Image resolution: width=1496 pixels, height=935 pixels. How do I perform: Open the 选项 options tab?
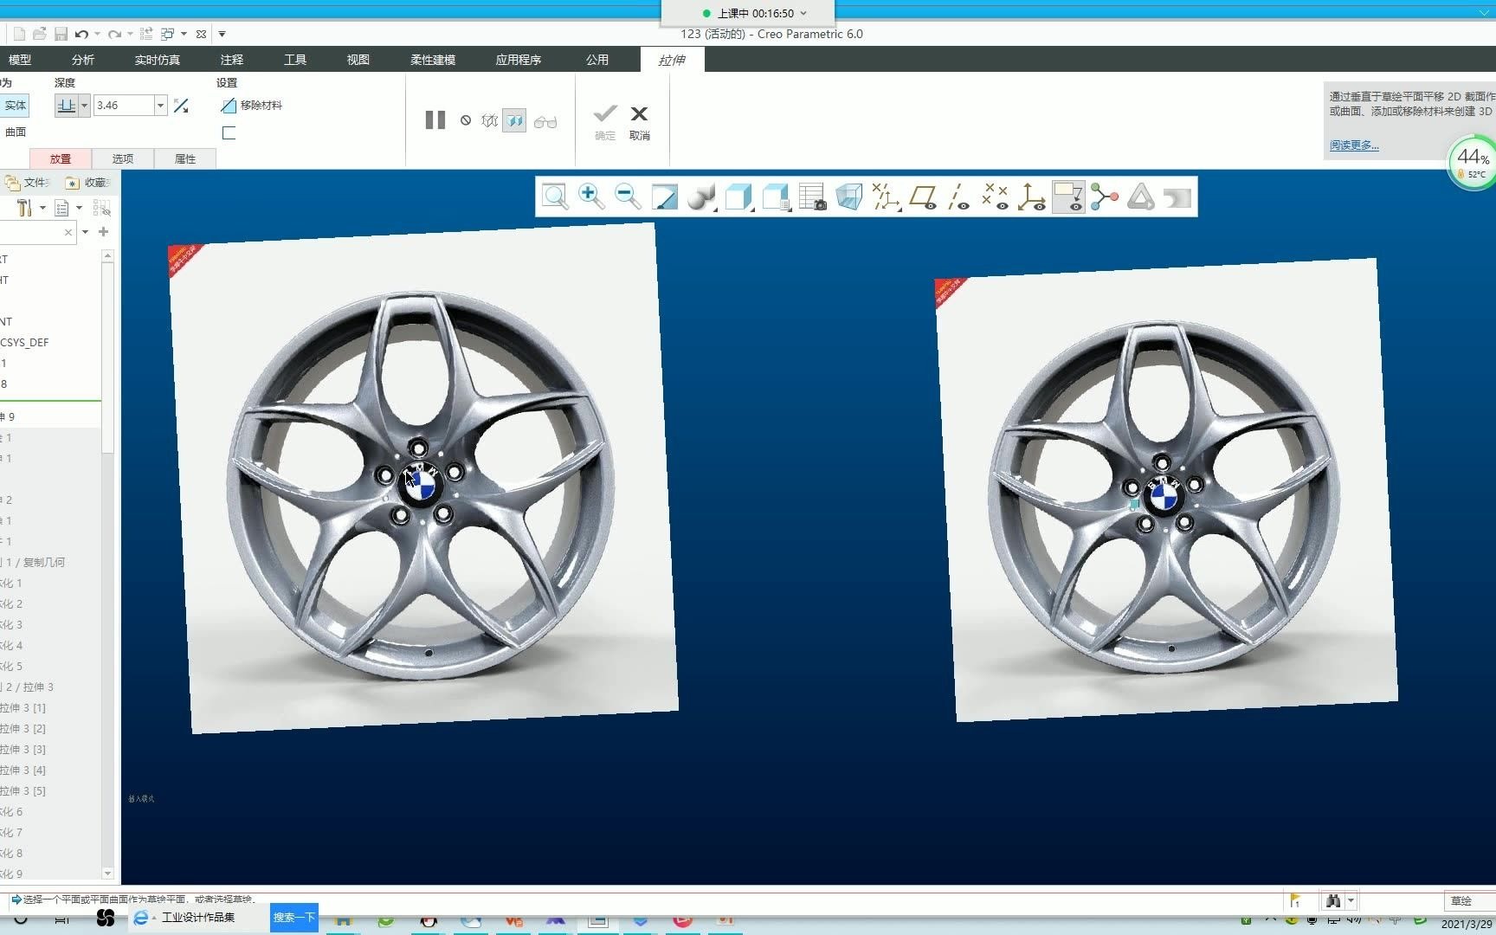click(123, 158)
